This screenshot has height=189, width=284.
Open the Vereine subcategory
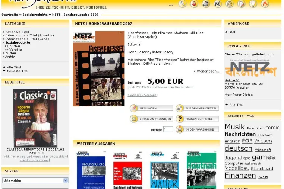pyautogui.click(x=15, y=49)
